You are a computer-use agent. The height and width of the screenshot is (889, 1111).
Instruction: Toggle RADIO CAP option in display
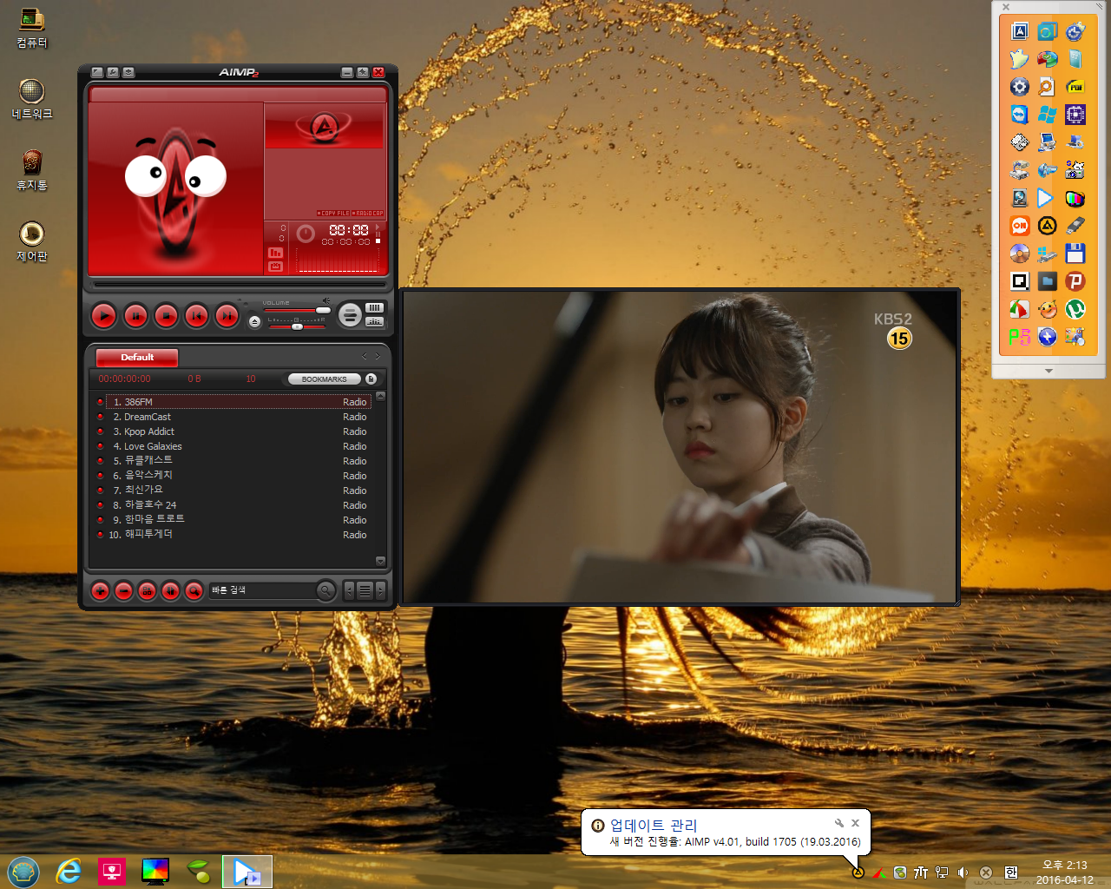(368, 213)
